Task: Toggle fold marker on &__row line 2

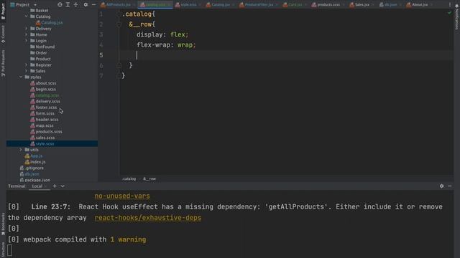Action: (119, 24)
